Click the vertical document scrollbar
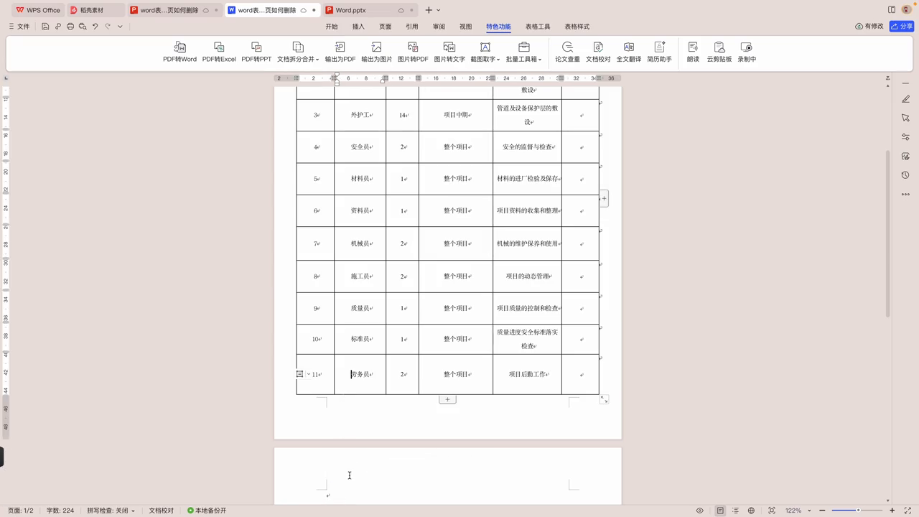The width and height of the screenshot is (919, 517). [x=888, y=233]
